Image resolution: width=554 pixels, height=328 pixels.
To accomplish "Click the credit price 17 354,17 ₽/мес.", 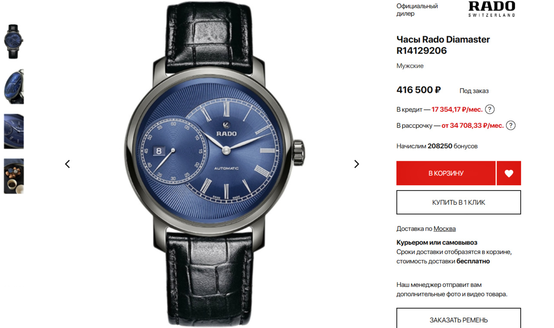I will point(457,109).
